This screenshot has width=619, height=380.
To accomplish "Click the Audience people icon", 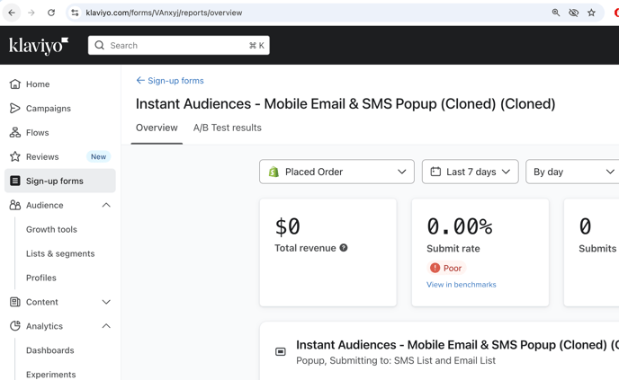I will tap(15, 205).
